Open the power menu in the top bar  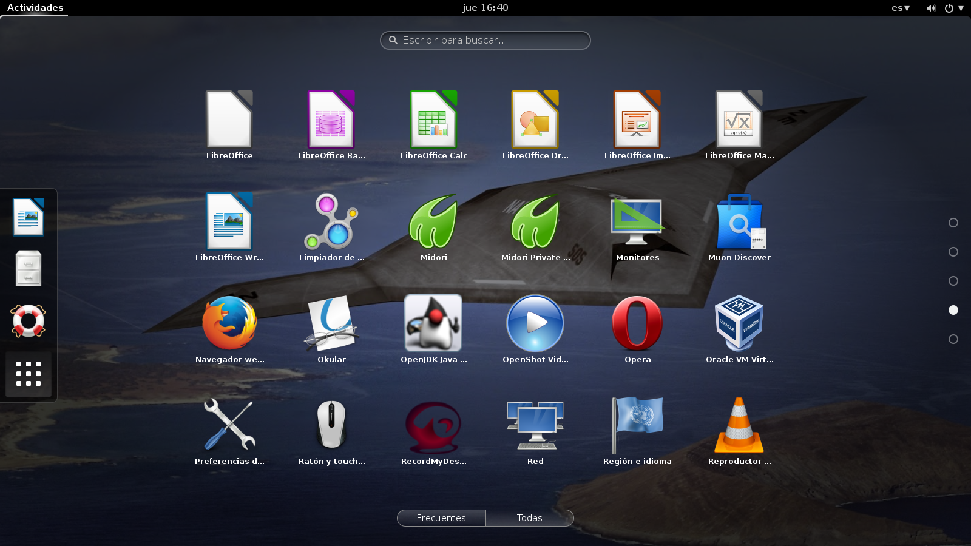pos(947,8)
